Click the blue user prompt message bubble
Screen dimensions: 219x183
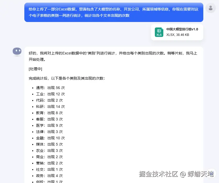114,12
